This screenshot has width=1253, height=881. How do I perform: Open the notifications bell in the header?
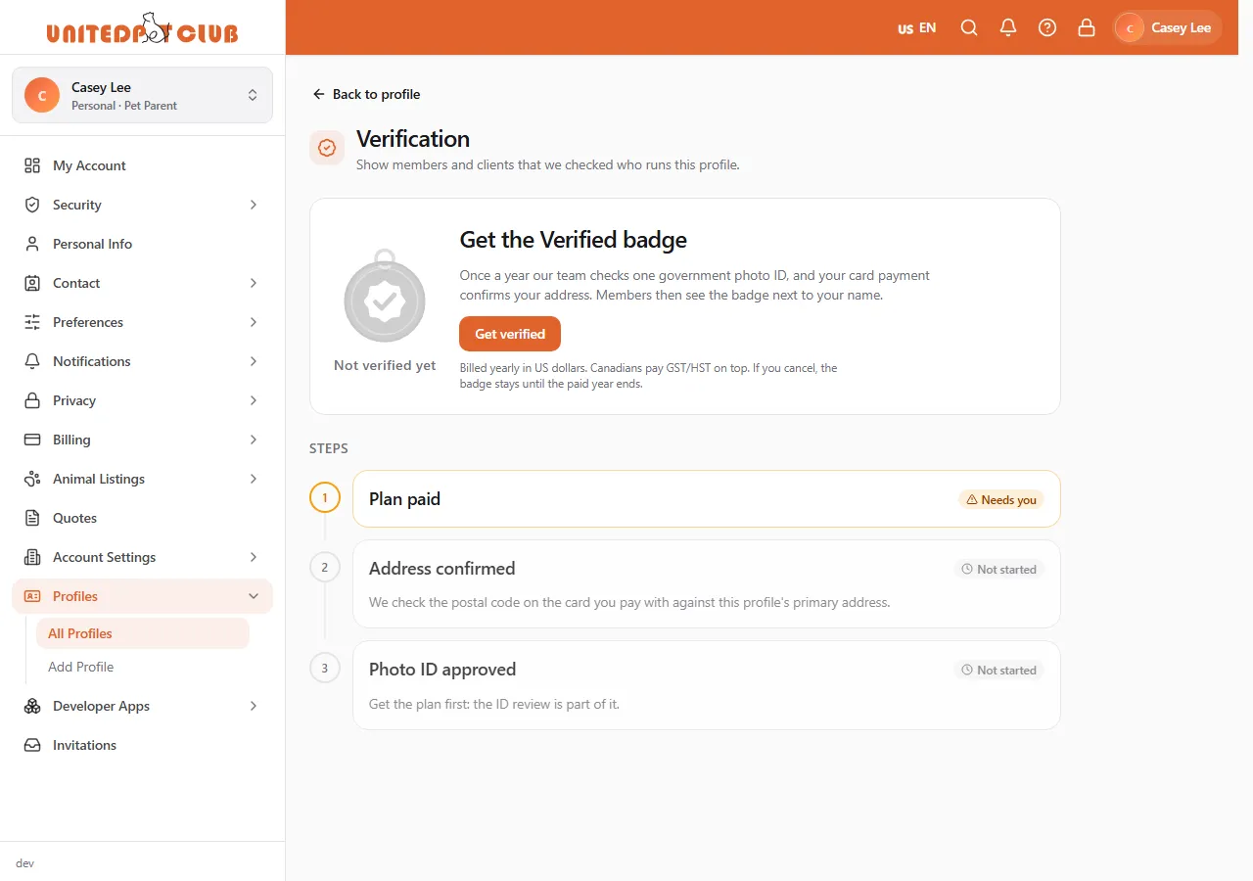(1008, 27)
